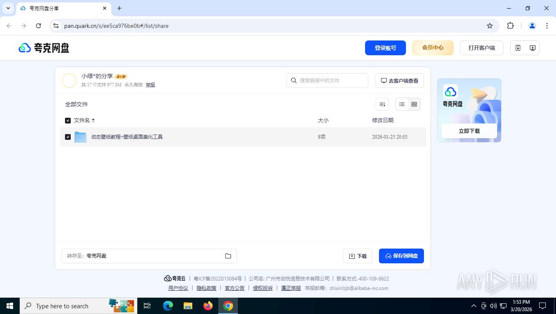Click the address bar URL
Screen dimensions: 556x314
tap(116, 26)
